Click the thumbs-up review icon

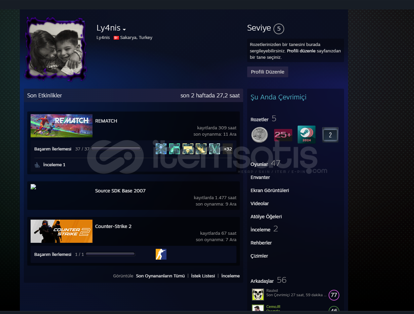(37, 165)
